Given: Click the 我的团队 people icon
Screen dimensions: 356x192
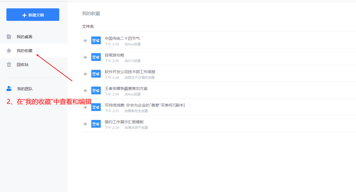Looking at the screenshot, I should [9, 89].
